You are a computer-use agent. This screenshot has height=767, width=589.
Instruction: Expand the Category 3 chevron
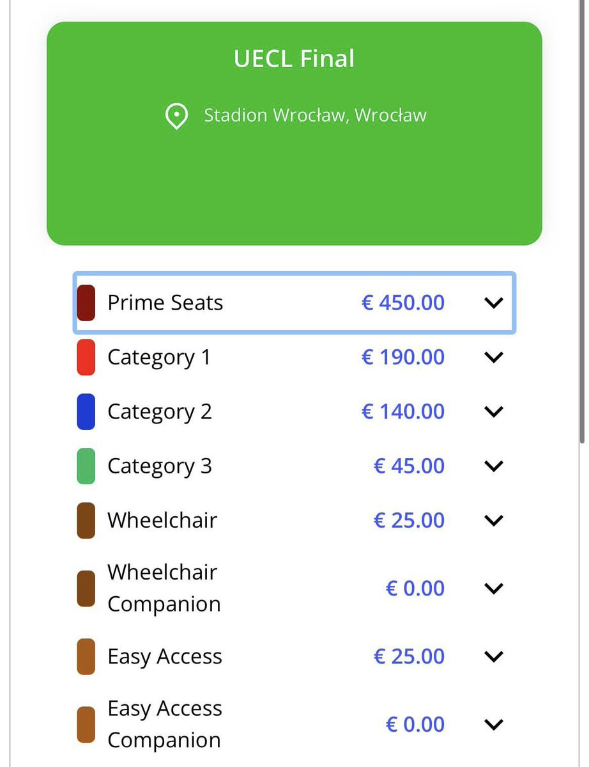[494, 466]
